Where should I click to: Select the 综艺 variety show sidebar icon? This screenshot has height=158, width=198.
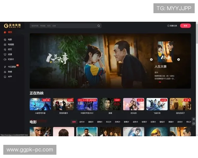5,49
